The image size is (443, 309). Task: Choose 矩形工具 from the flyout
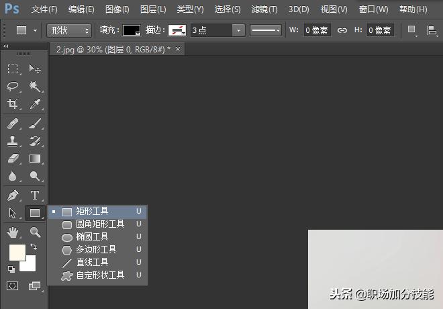pos(97,211)
